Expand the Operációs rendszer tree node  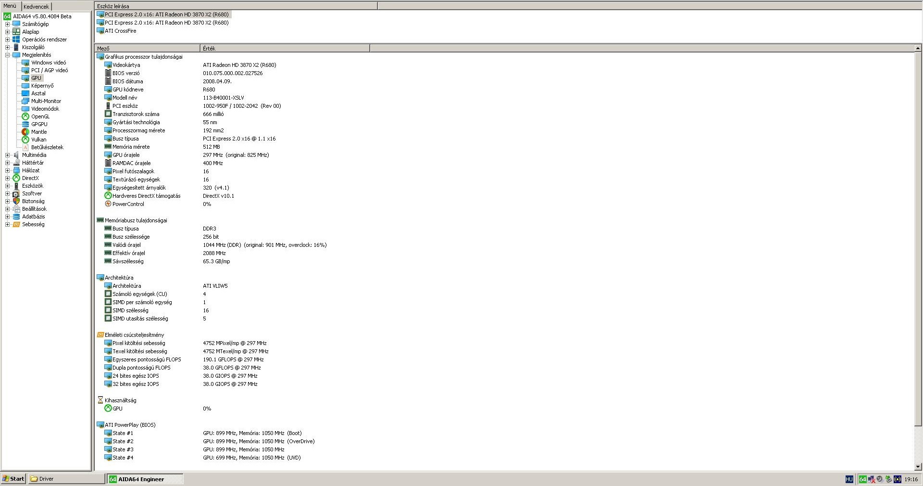(7, 39)
